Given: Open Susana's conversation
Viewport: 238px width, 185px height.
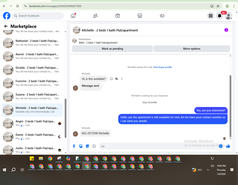Looking at the screenshot, I should (x=32, y=96).
